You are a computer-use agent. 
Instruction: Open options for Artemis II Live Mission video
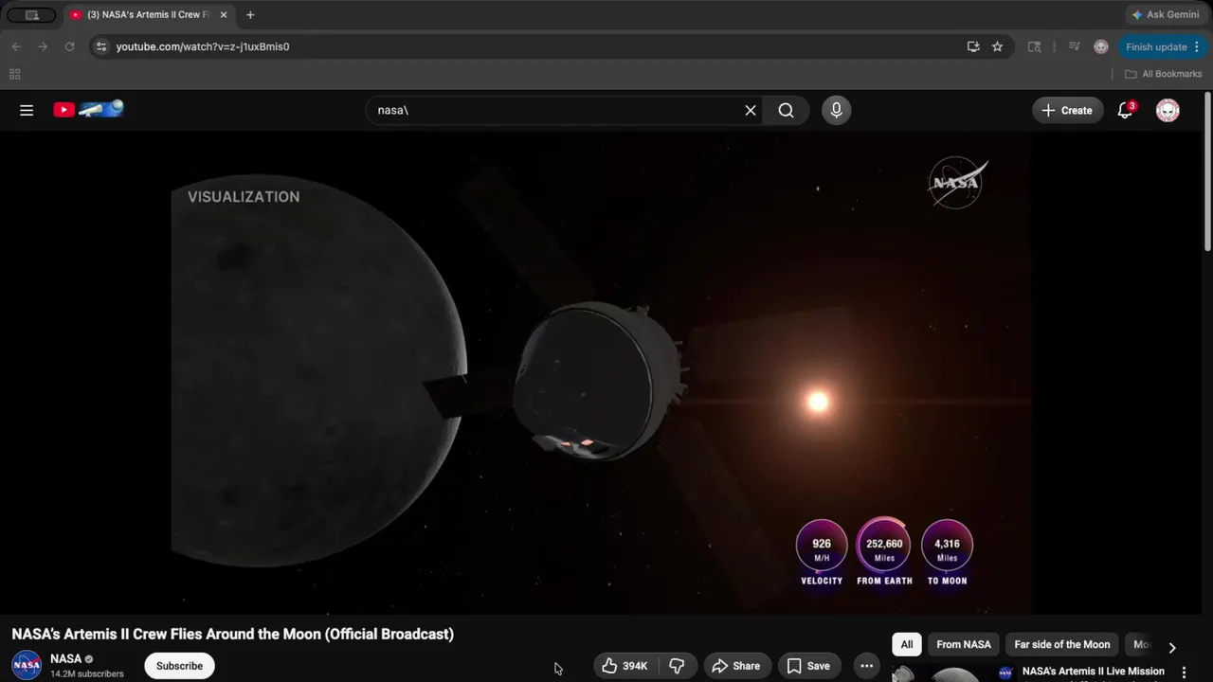coord(1184,672)
